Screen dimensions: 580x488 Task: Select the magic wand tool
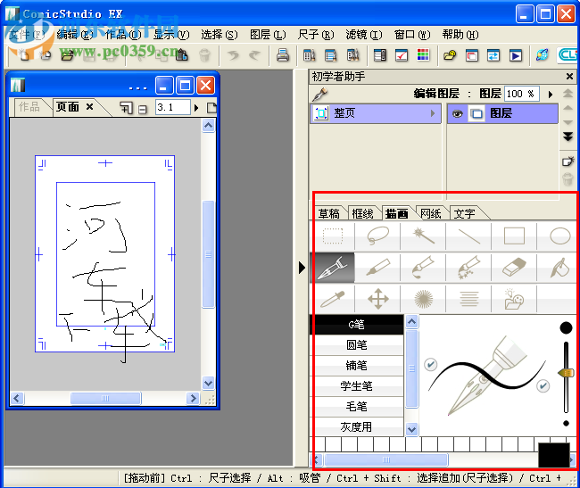pos(423,236)
